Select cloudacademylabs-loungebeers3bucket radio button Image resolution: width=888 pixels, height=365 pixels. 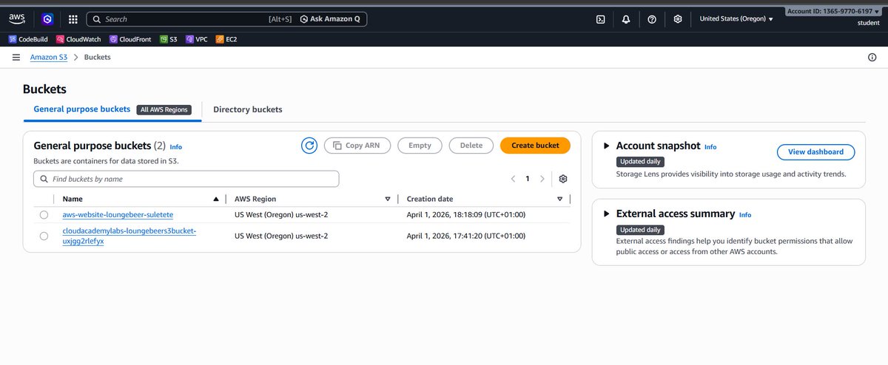(x=44, y=236)
